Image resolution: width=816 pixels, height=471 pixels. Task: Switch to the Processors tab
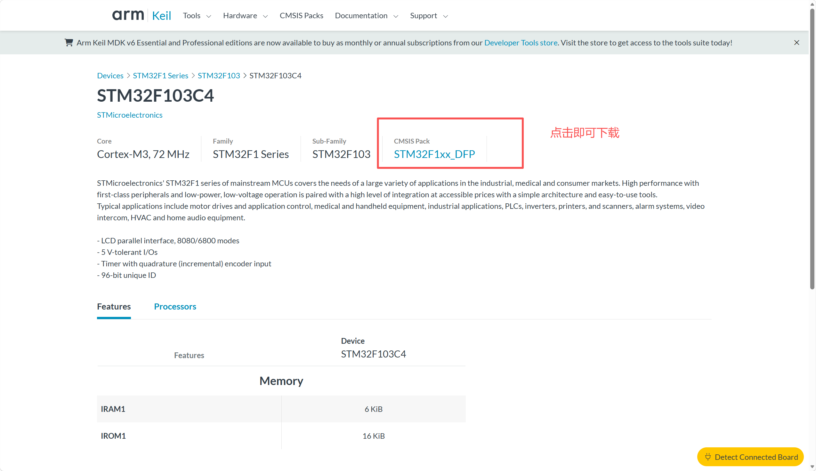tap(175, 306)
